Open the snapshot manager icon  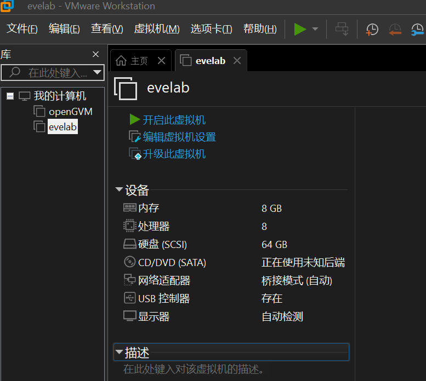(418, 30)
